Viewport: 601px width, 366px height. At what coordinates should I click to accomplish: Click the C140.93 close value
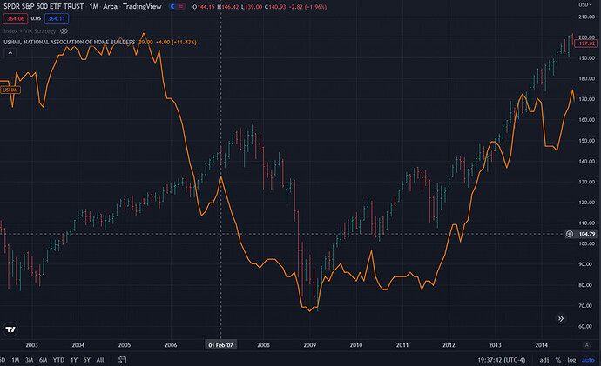pos(275,7)
